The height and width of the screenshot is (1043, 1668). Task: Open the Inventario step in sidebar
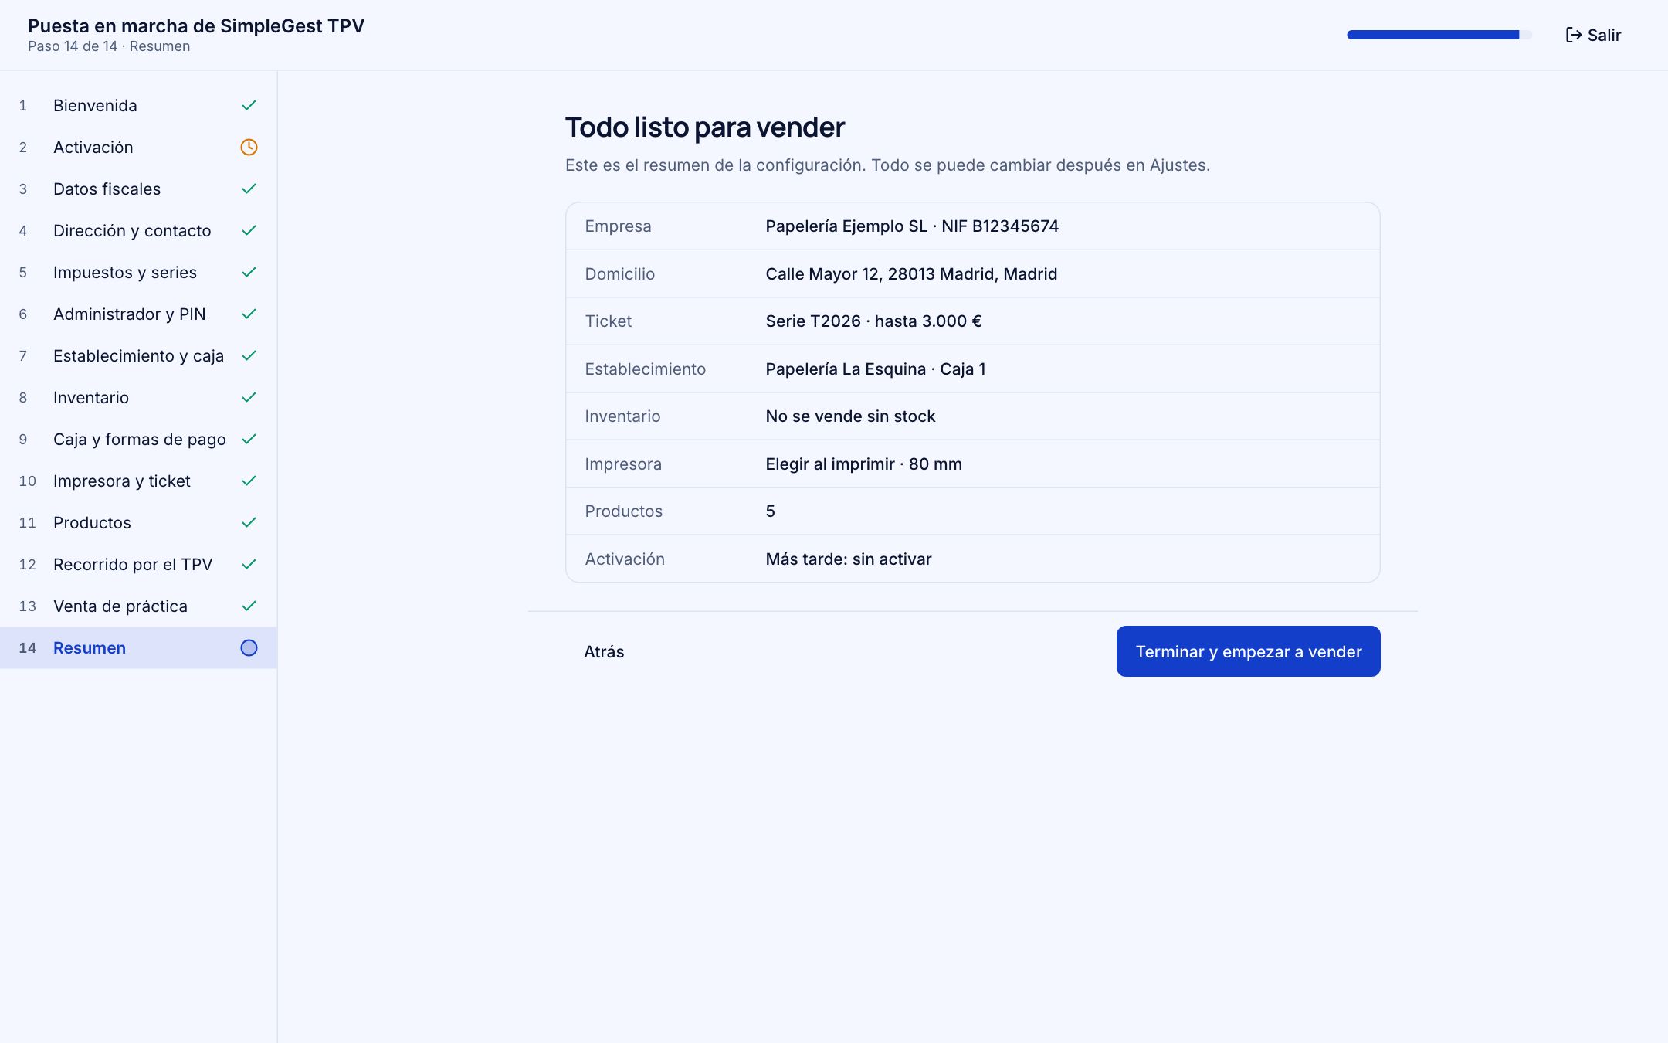click(x=138, y=398)
